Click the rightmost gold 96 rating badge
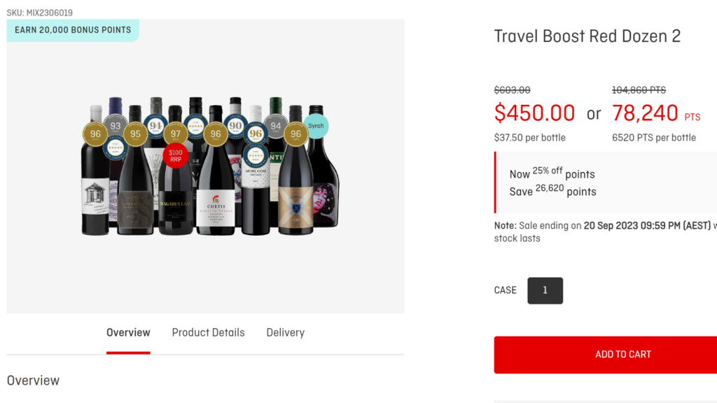 click(295, 133)
